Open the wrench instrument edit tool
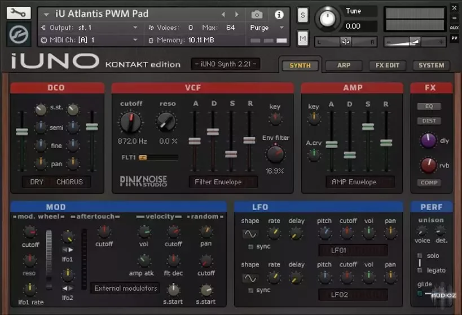This screenshot has width=462, height=315. click(19, 14)
